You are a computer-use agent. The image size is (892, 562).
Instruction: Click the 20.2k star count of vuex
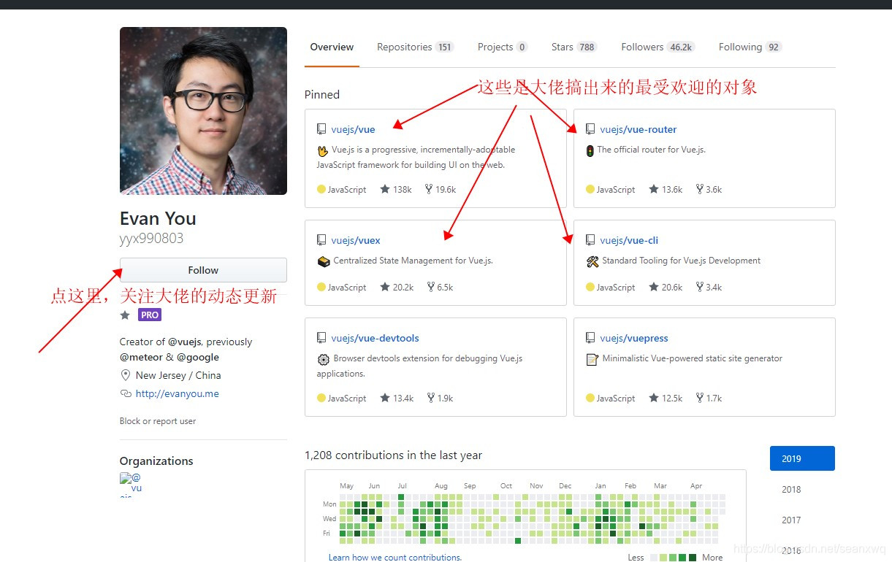397,287
